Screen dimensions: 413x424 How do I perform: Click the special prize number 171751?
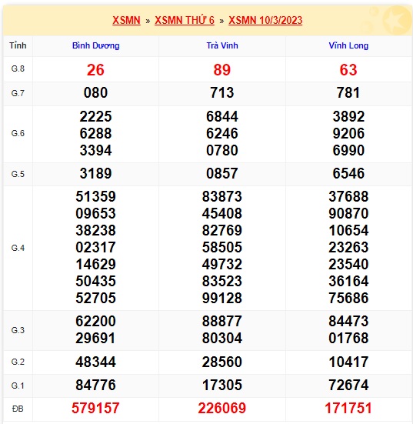click(348, 409)
